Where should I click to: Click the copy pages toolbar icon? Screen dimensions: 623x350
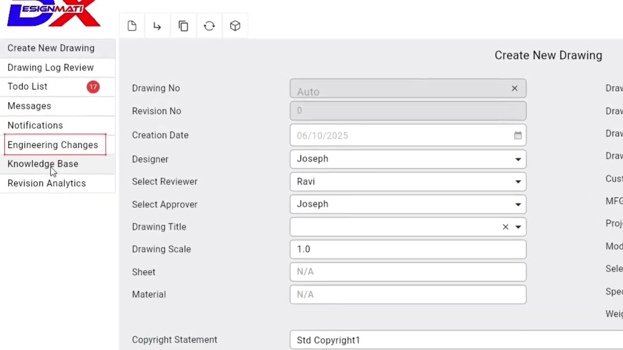pyautogui.click(x=183, y=26)
